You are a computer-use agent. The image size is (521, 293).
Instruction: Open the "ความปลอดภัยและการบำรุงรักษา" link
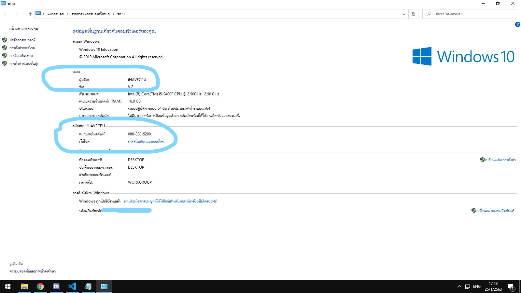(33, 271)
